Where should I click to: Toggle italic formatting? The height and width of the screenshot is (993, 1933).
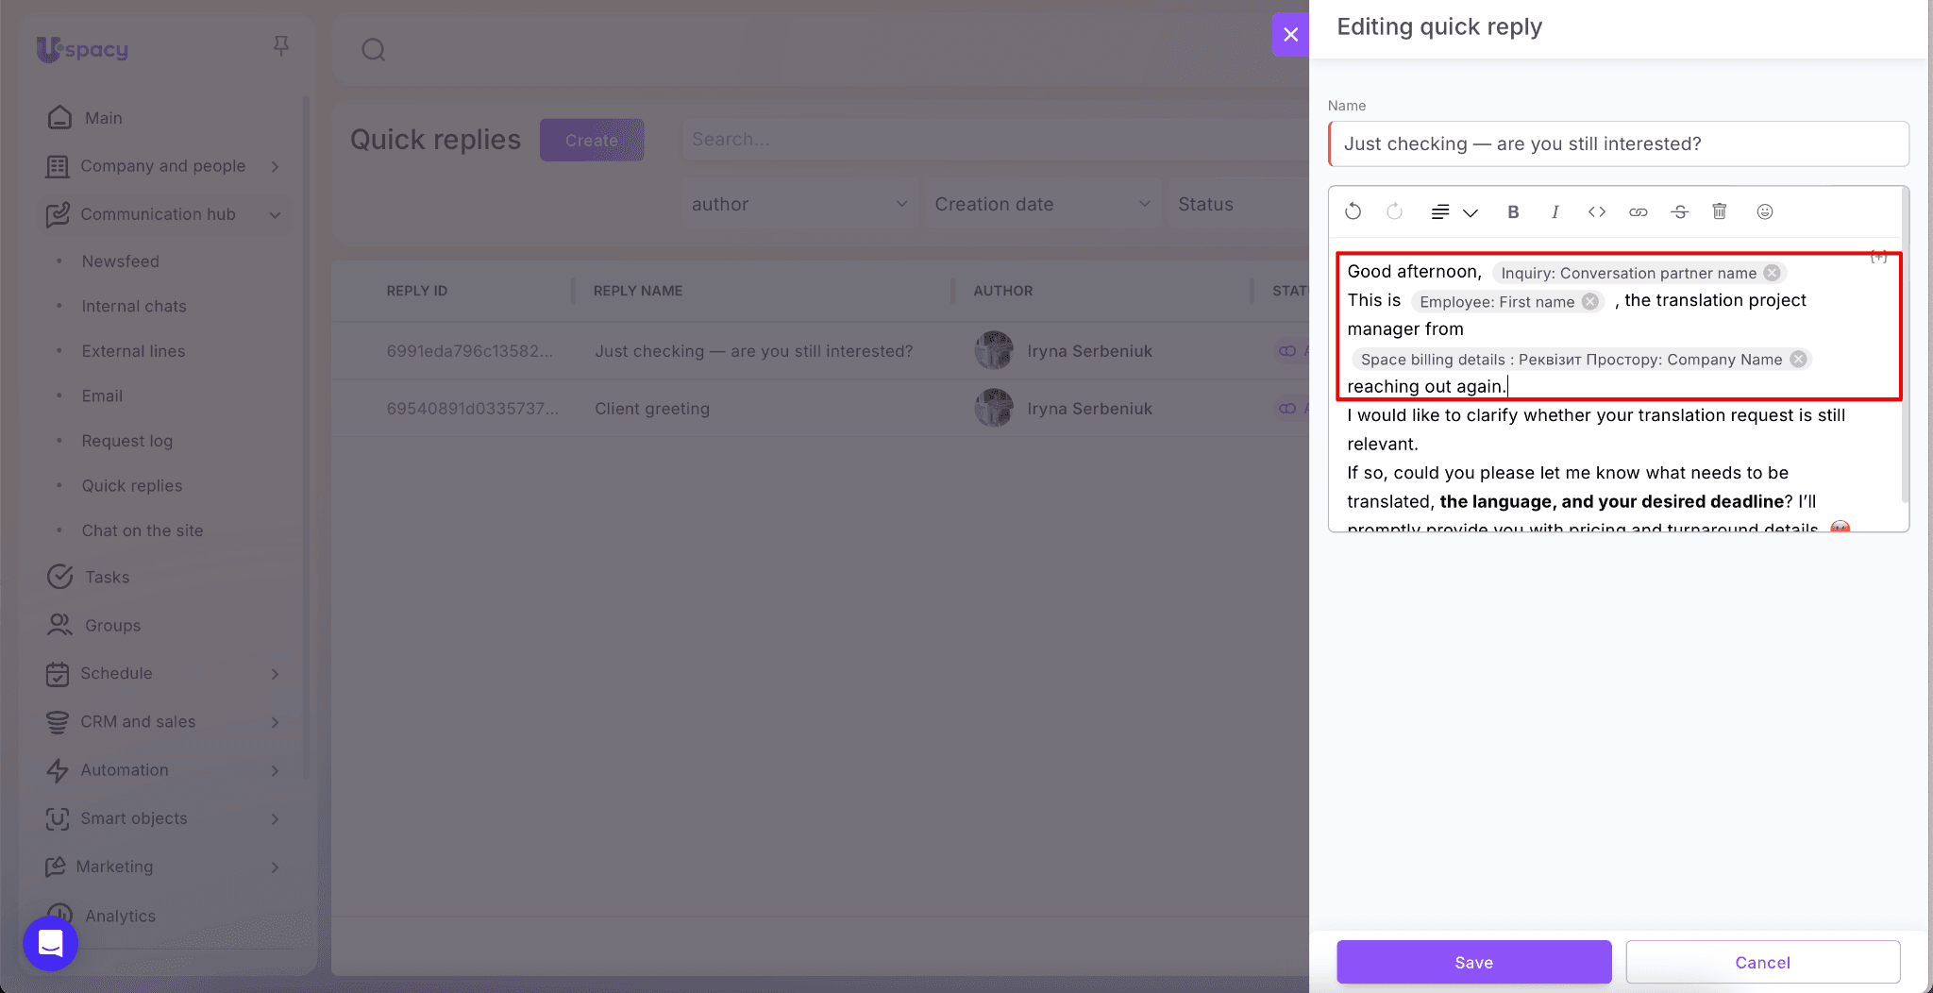(x=1555, y=211)
